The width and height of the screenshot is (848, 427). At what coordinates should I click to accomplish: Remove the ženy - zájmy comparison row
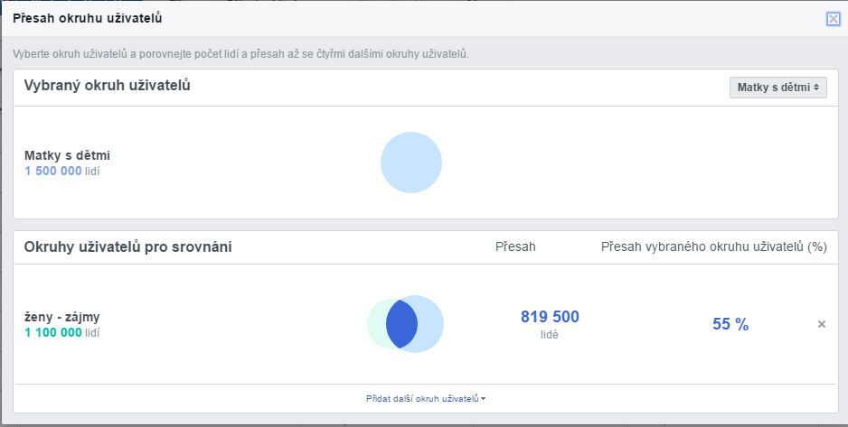click(x=822, y=324)
